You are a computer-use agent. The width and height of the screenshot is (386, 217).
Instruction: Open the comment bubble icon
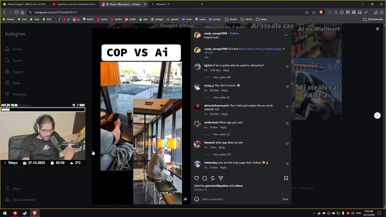[x=205, y=178]
